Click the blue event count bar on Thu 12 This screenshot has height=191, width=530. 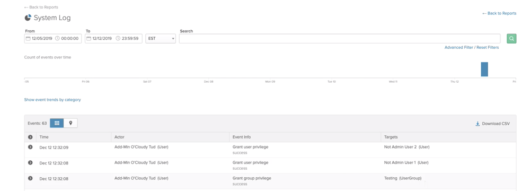pyautogui.click(x=484, y=69)
